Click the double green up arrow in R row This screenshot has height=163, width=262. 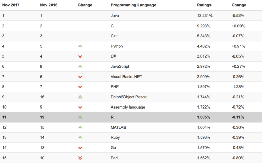click(80, 117)
